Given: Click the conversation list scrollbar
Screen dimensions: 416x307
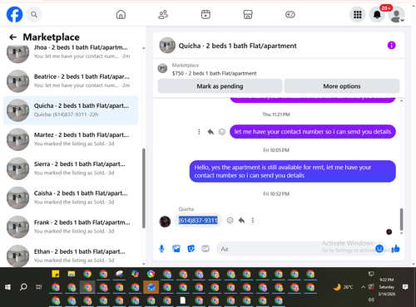Looking at the screenshot, I should (144, 188).
